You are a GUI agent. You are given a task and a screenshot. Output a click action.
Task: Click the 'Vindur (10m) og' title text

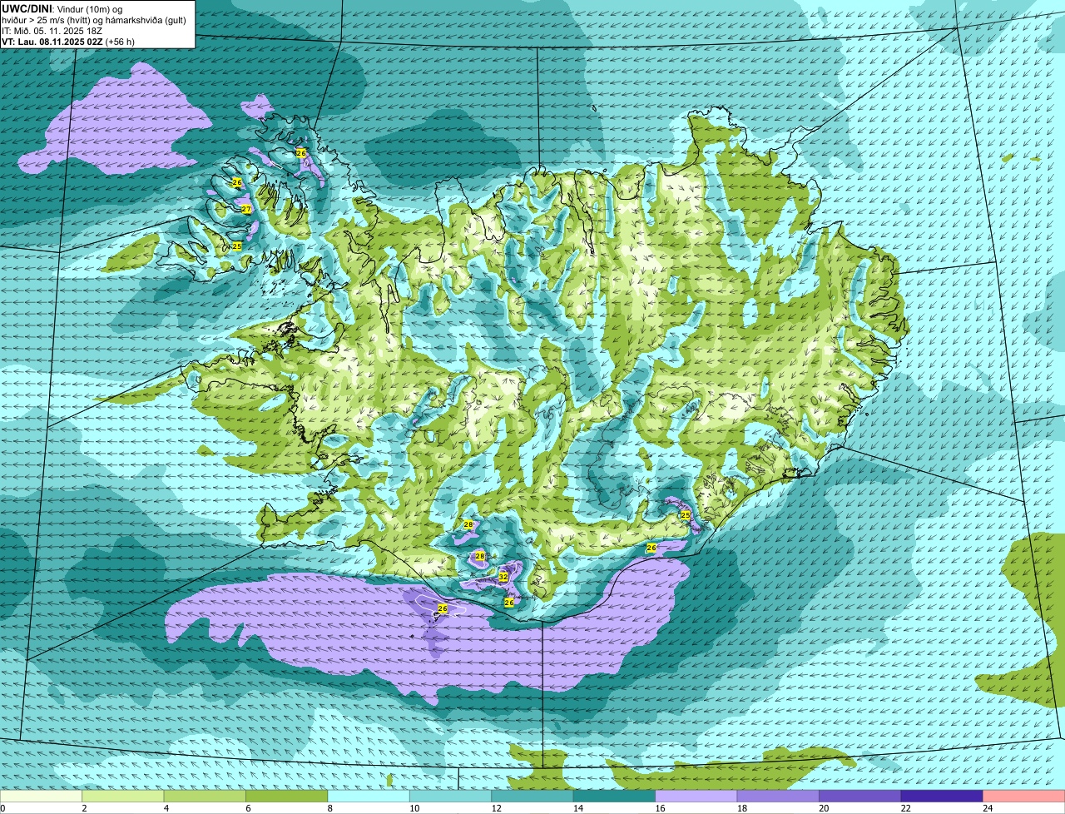tap(88, 8)
